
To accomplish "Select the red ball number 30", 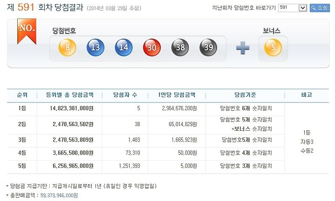I will tap(152, 47).
